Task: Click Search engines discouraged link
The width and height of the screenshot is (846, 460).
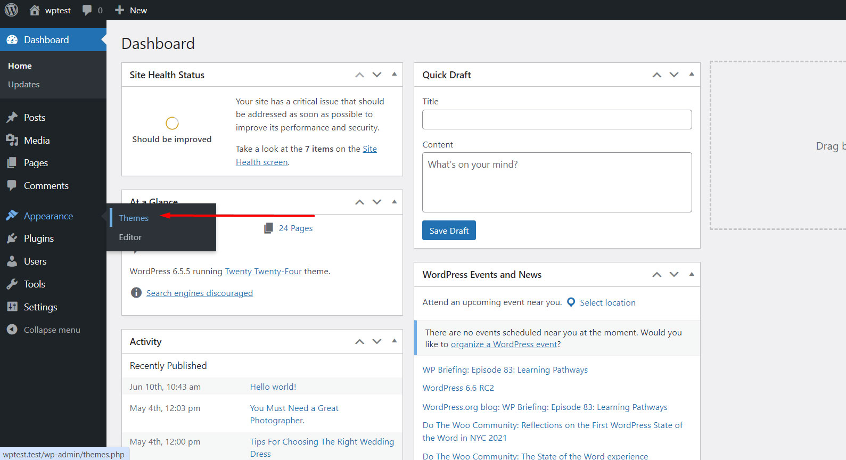Action: [200, 293]
